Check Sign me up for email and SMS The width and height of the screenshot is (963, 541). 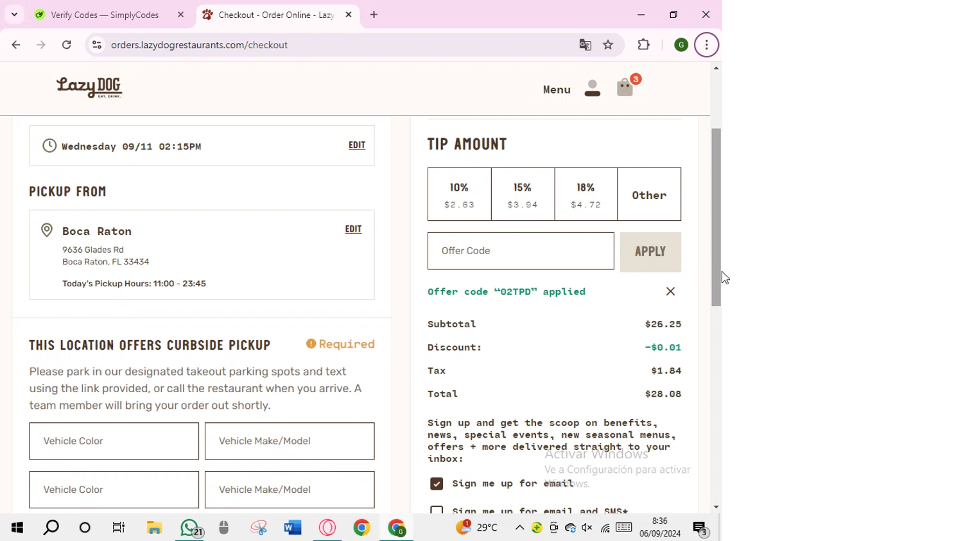pos(437,510)
